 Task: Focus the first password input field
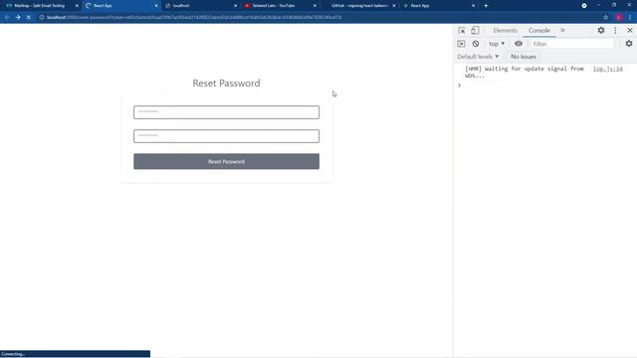coord(226,112)
